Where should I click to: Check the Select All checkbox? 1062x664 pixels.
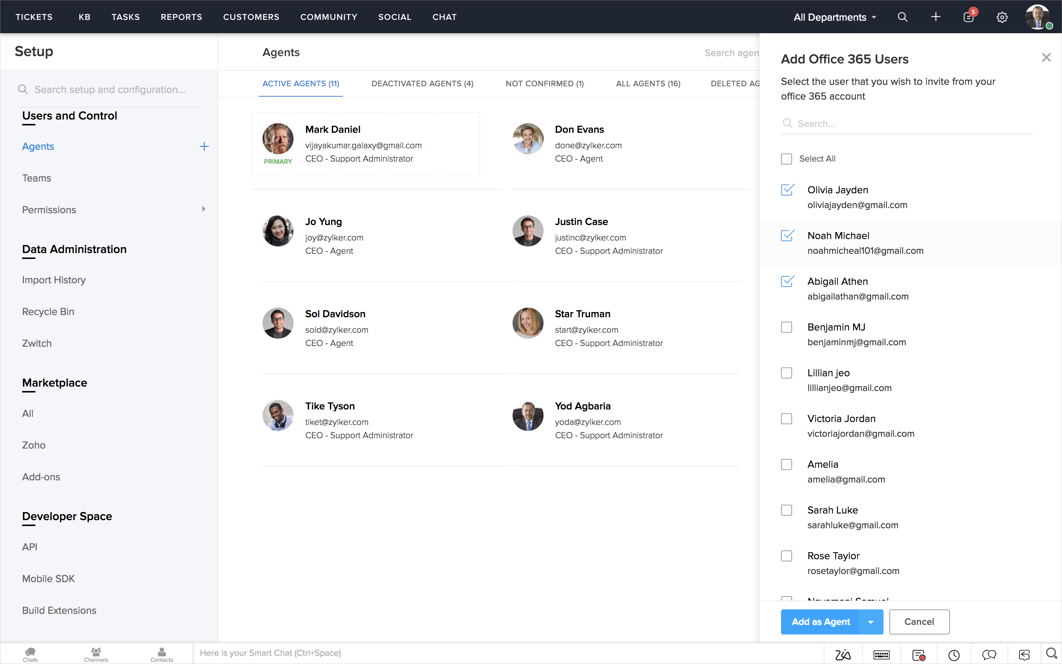(787, 159)
